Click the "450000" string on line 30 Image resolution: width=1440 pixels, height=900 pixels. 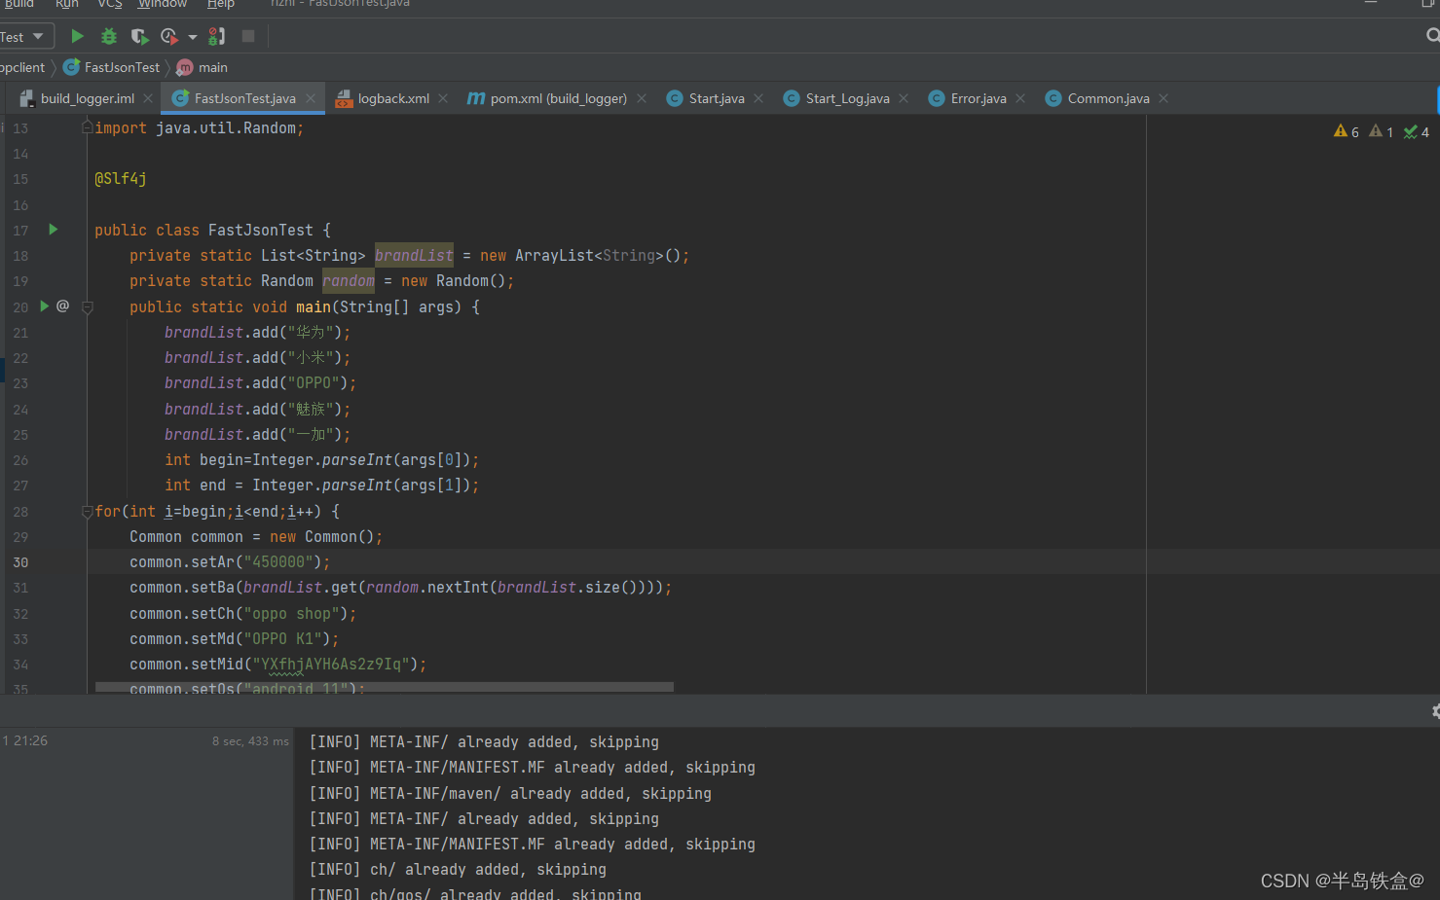(278, 562)
